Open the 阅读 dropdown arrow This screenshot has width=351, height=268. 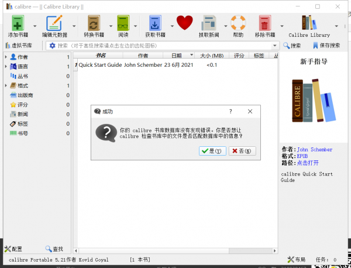[x=136, y=26]
